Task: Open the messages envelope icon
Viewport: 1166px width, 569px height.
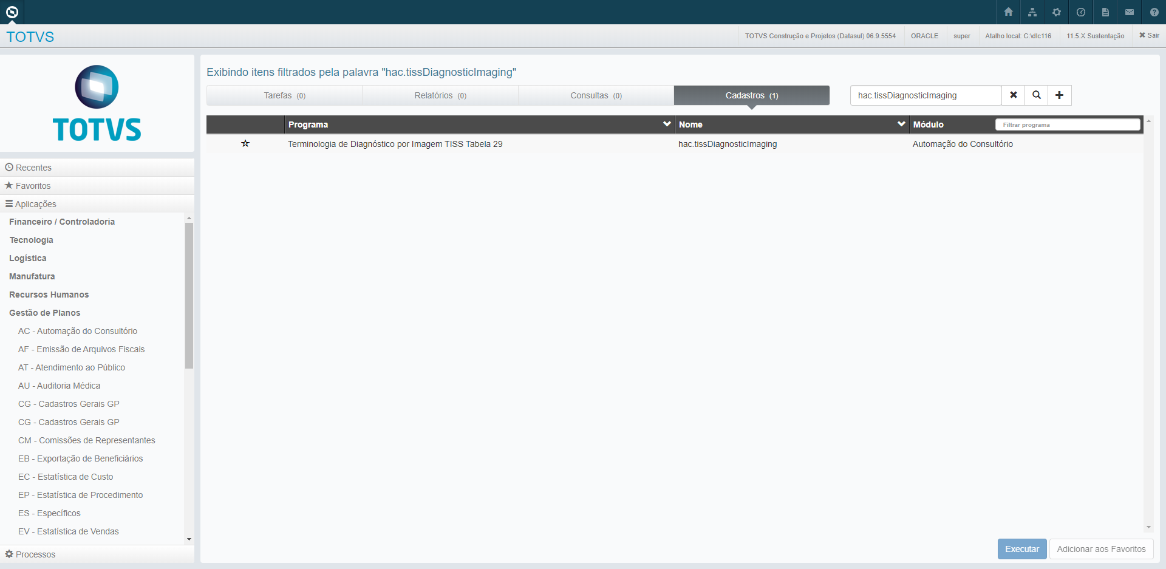Action: tap(1130, 12)
